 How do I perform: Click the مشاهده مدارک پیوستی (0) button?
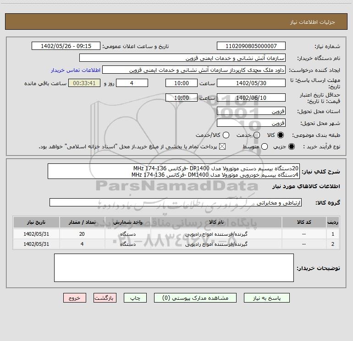pos(195,298)
